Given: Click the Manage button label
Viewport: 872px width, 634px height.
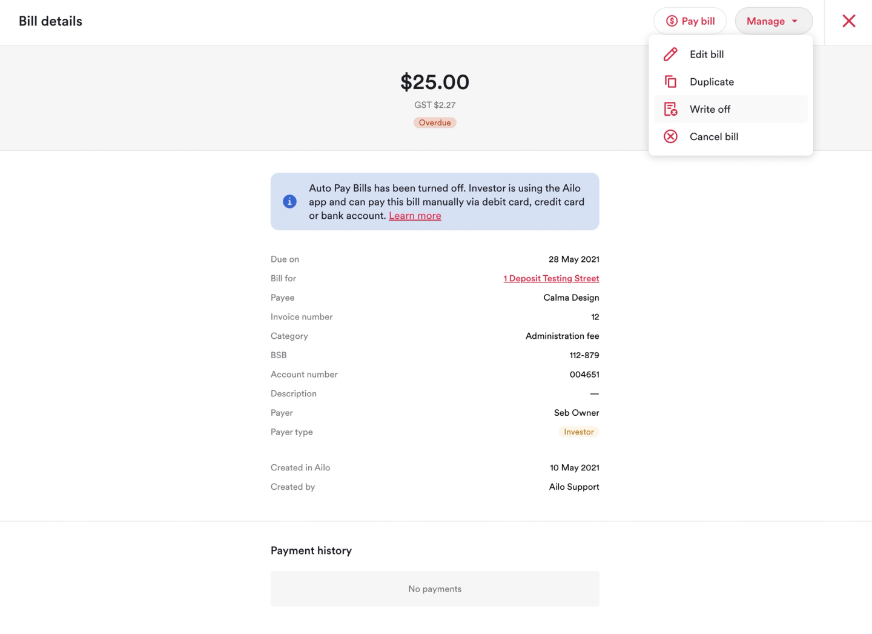Looking at the screenshot, I should (x=765, y=21).
